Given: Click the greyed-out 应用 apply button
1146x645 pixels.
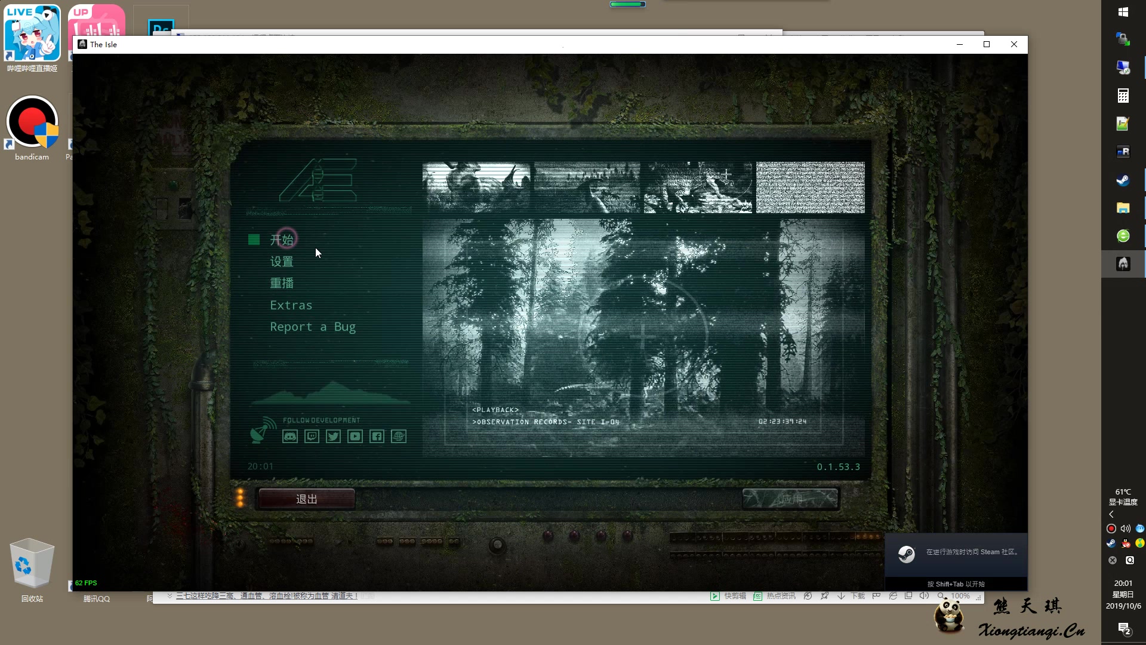Looking at the screenshot, I should click(790, 499).
